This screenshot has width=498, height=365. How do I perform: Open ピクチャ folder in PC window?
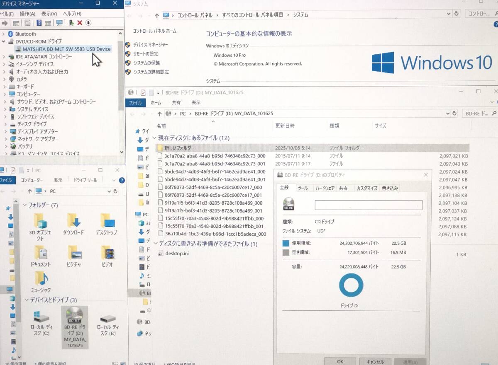73,256
